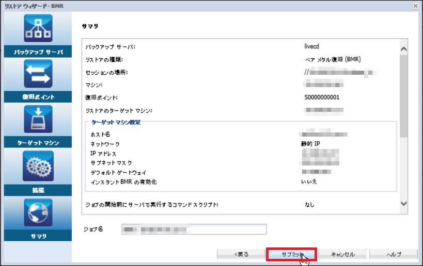
Task: Click the デフォルト ゲートウェイ label
Action: 118,172
